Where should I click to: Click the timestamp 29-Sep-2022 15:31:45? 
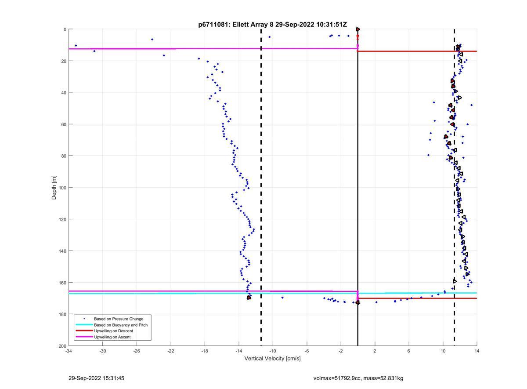click(x=96, y=378)
